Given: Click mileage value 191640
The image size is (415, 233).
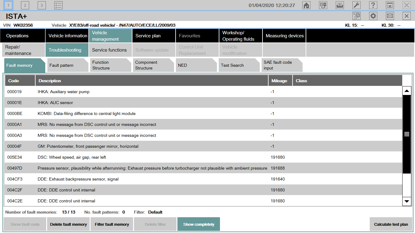Looking at the screenshot, I should coord(278,179).
